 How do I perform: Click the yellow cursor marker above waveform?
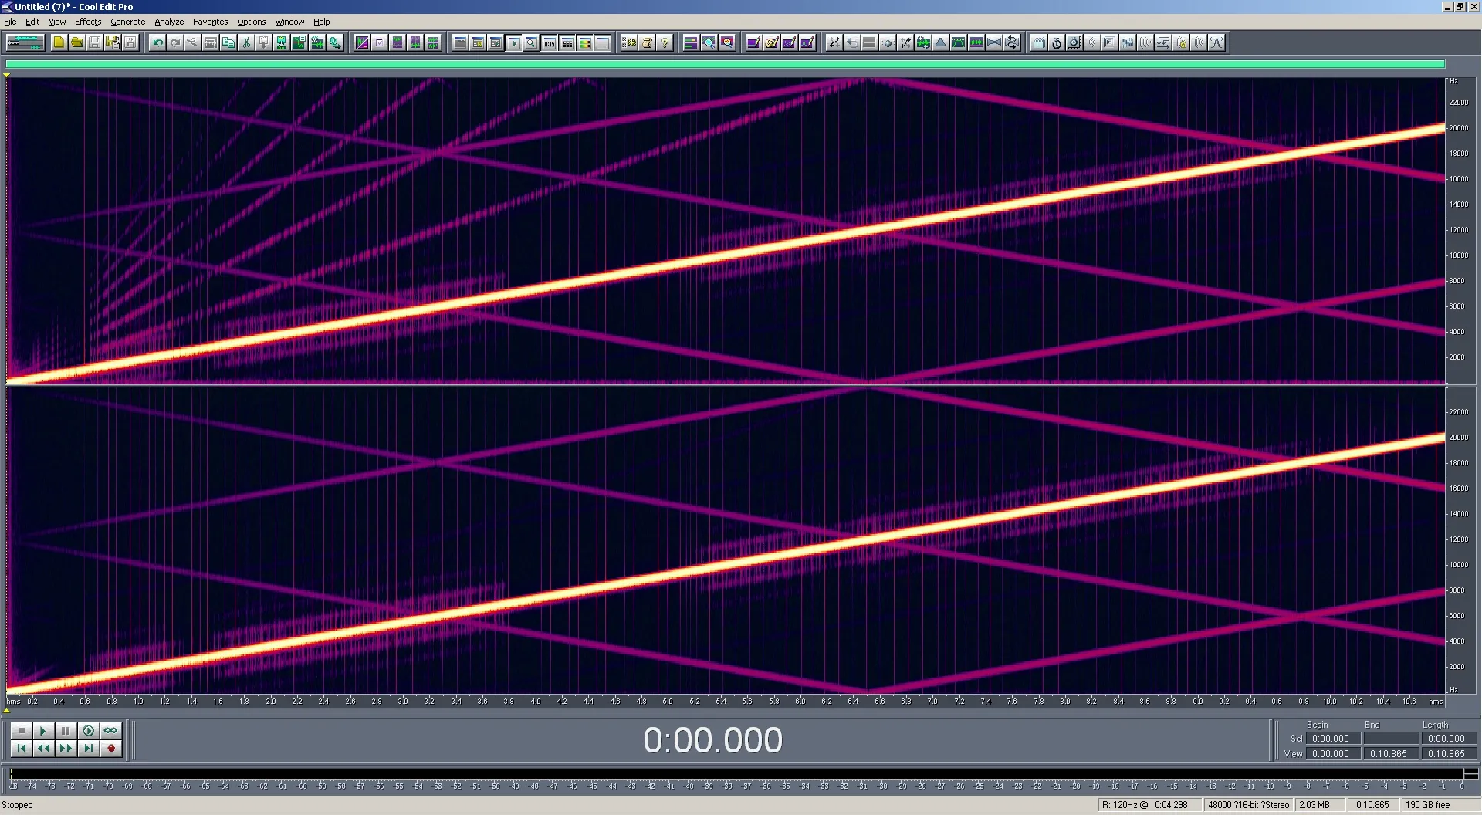(7, 75)
